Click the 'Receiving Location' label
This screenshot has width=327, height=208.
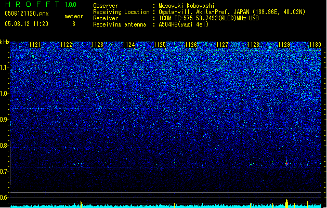[121, 12]
